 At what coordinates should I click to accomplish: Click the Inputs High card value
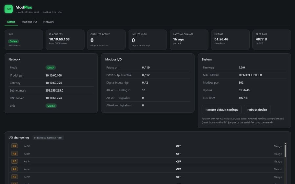click(x=133, y=40)
